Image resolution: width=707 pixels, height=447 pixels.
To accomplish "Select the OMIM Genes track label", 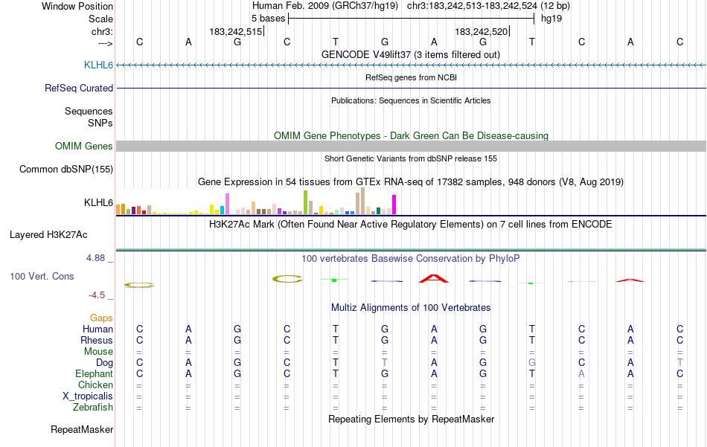I will (83, 146).
